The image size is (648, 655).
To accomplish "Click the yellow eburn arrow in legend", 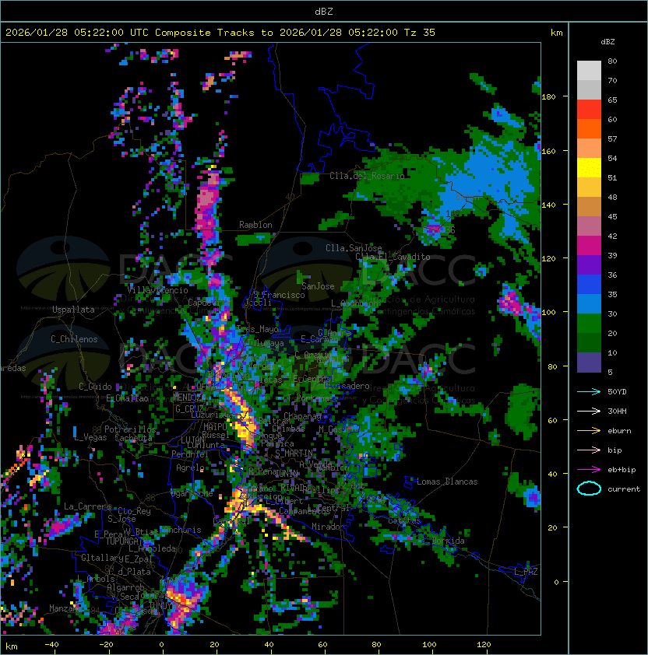I will tap(589, 431).
